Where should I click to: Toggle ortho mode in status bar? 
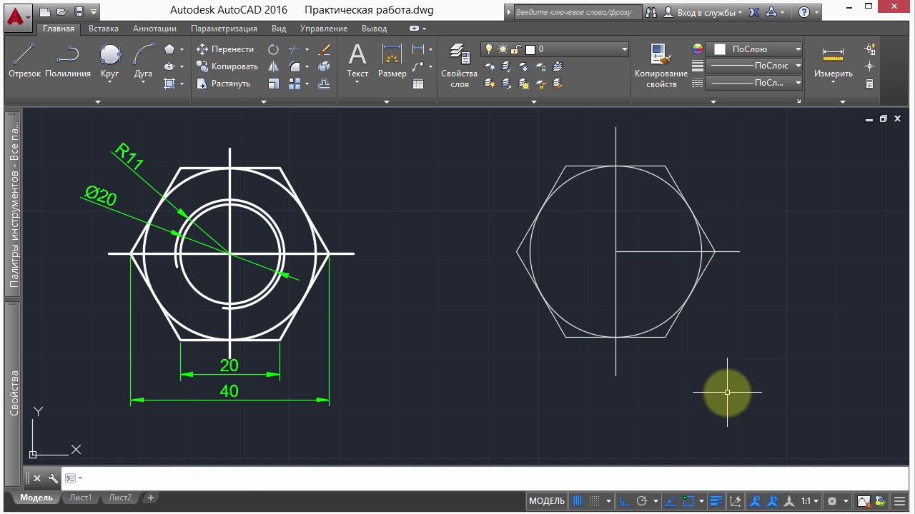click(624, 501)
